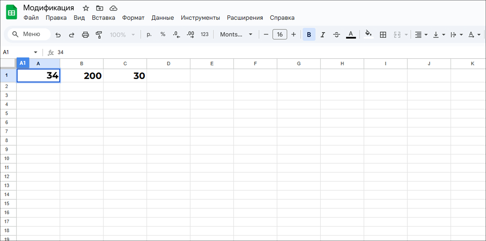Open the Вид menu
This screenshot has height=241, width=486.
coord(79,18)
